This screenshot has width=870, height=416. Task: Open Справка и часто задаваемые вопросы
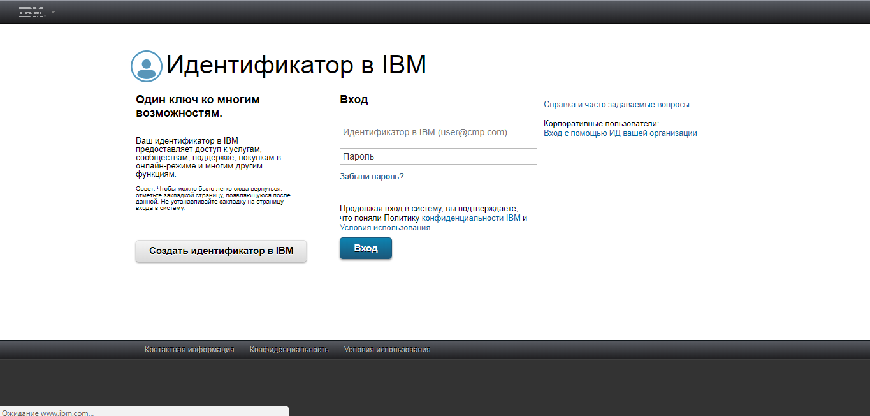click(616, 104)
